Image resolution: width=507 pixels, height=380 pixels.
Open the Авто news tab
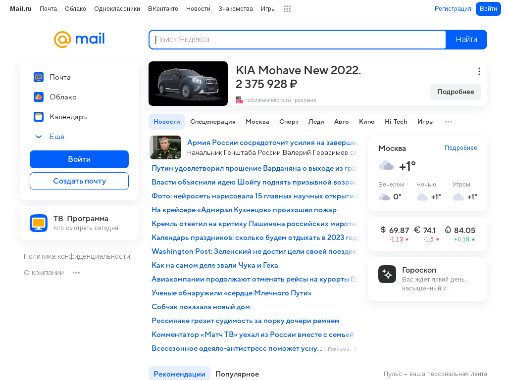(x=342, y=122)
